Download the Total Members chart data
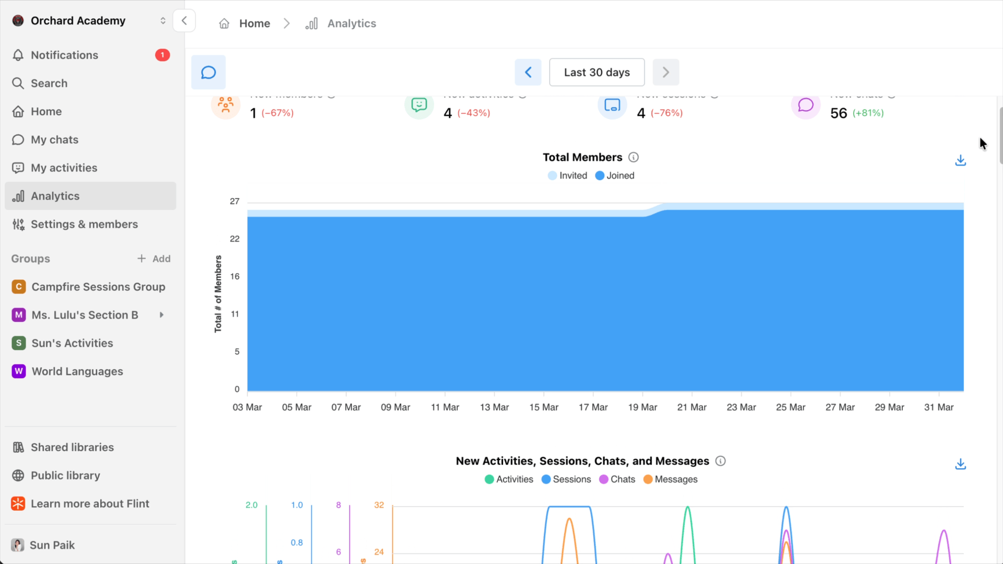This screenshot has width=1003, height=564. (x=961, y=160)
